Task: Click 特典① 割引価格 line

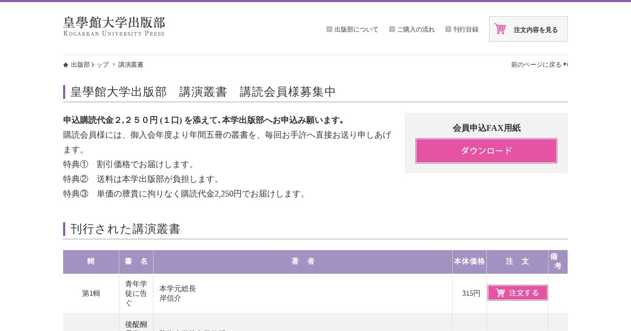Action: pos(130,164)
